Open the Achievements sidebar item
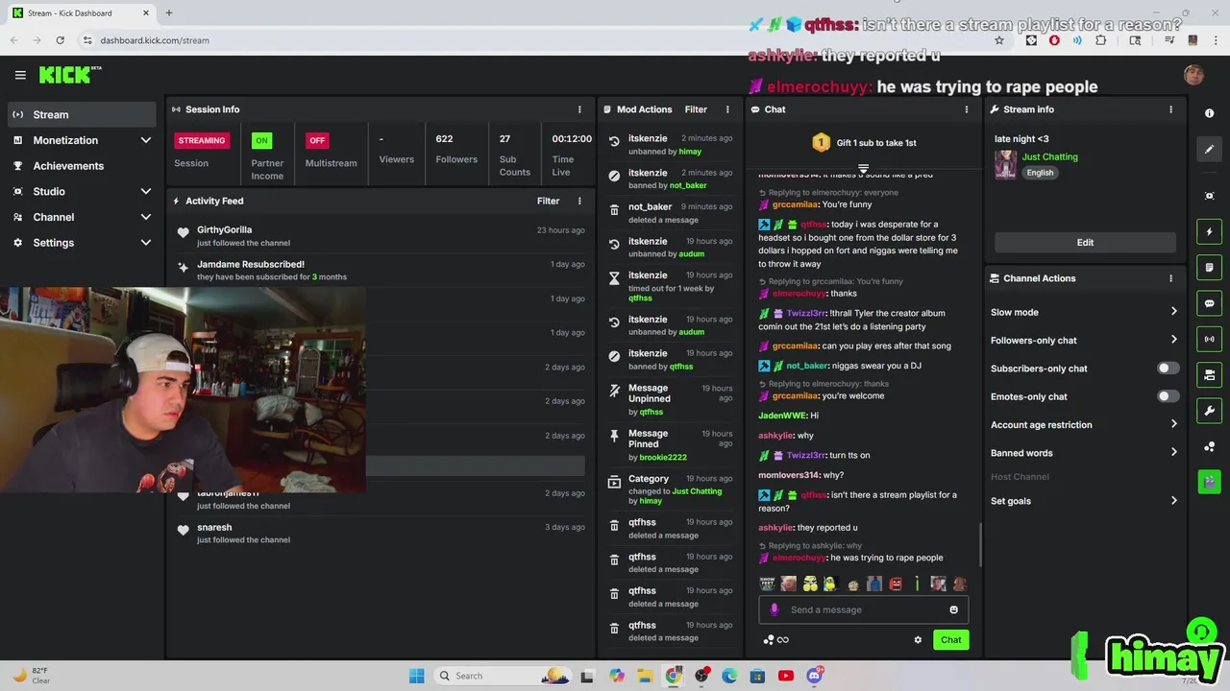Screen dimensions: 1230x691 coord(82,165)
